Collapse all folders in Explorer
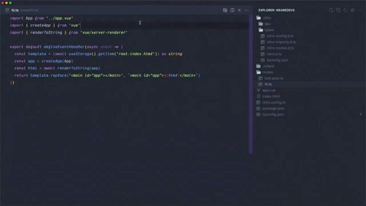 click(352, 10)
